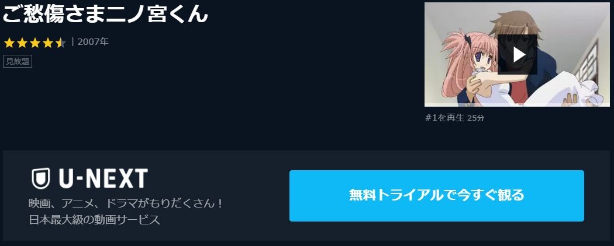Click the 2007年 release year text

pos(93,42)
